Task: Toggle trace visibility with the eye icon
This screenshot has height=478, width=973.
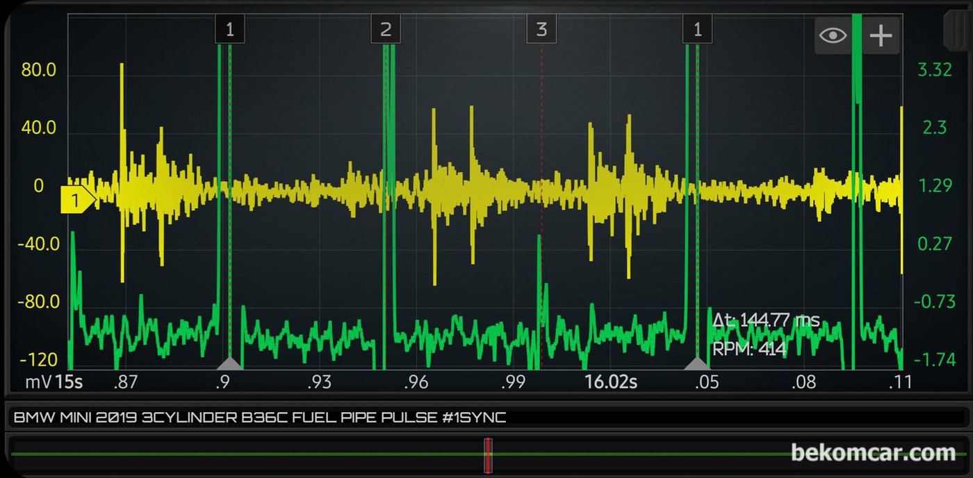Action: 833,35
